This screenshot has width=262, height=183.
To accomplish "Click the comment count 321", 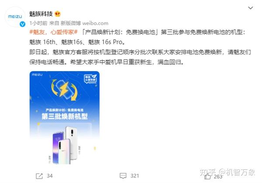I will (x=134, y=176).
